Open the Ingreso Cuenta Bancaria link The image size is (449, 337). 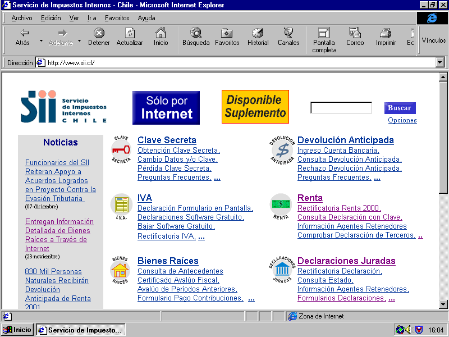[x=338, y=150]
